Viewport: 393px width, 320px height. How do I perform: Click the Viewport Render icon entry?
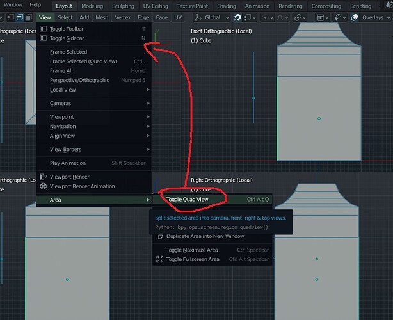(44, 177)
